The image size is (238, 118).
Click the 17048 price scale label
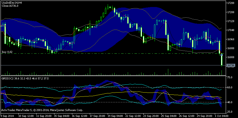tap(231, 30)
